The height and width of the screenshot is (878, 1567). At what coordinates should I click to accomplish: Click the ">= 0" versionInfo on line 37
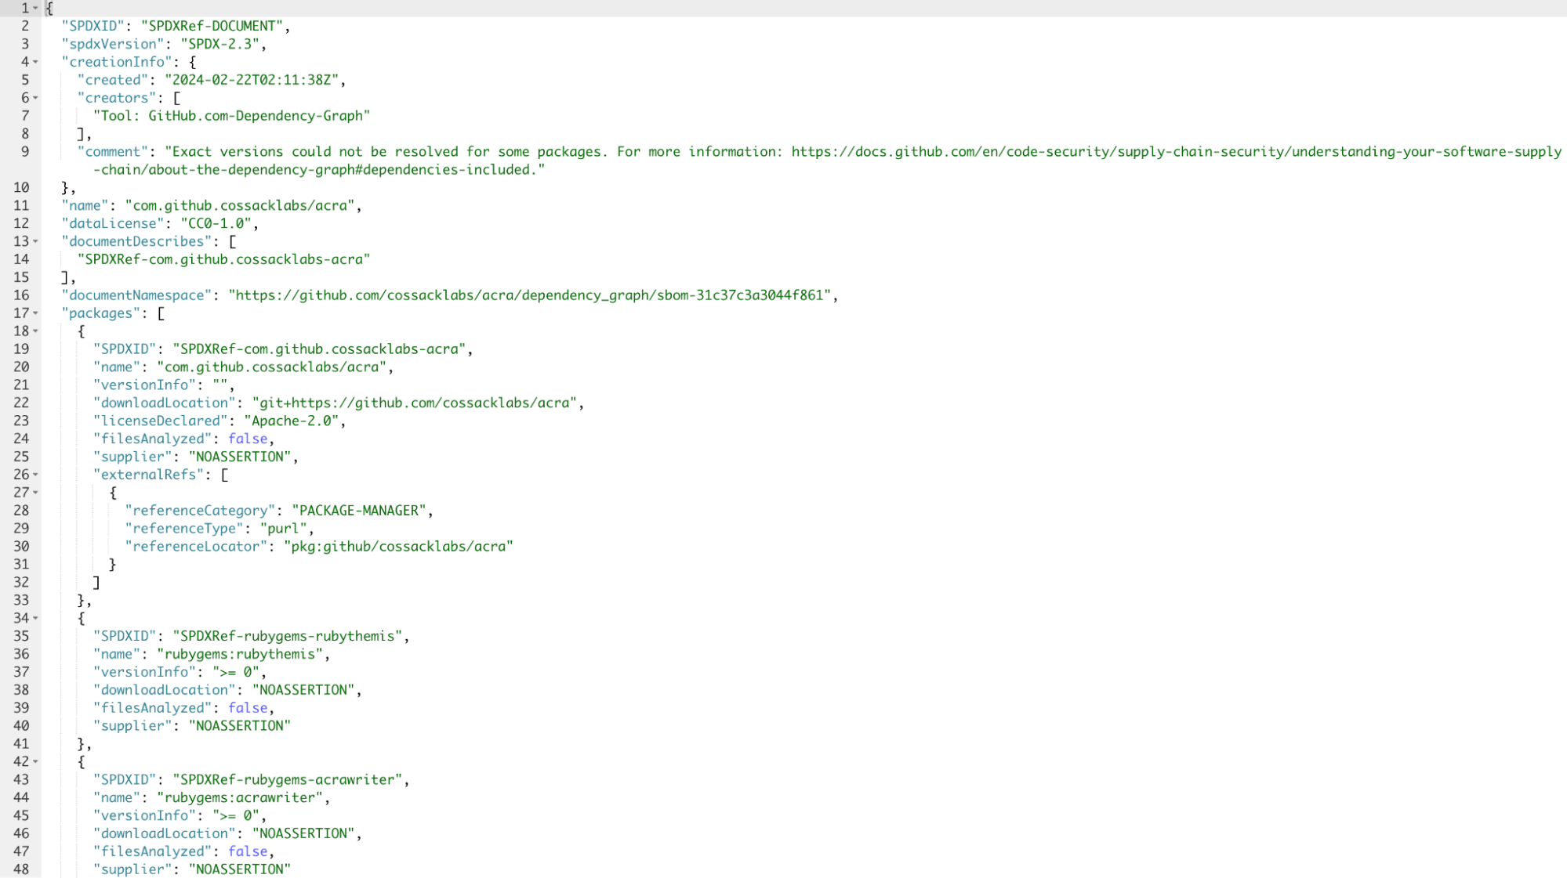coord(236,672)
